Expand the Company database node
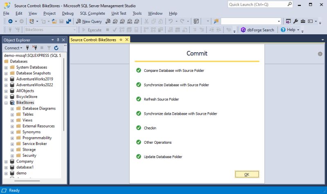This screenshot has height=194, width=327. click(6, 162)
